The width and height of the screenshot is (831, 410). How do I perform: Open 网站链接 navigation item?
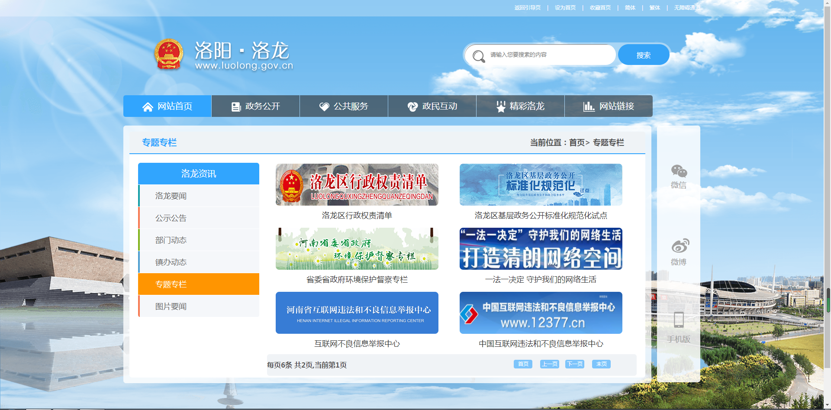click(x=609, y=106)
